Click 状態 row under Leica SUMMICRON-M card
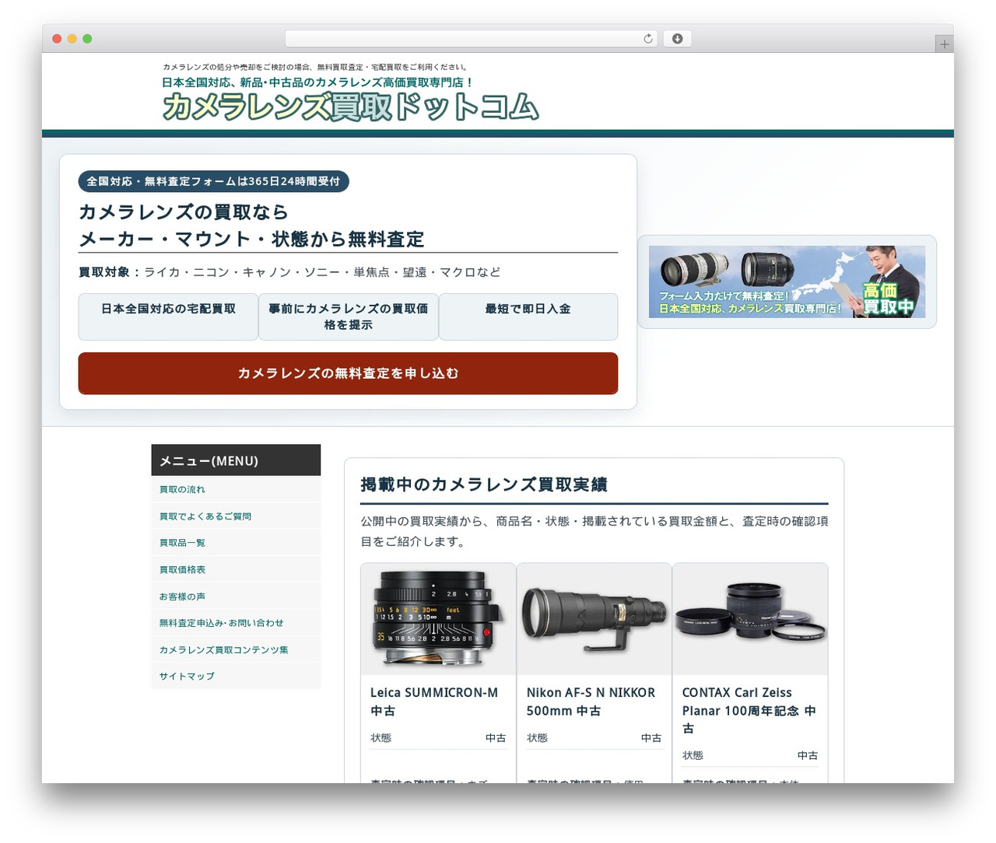Viewport: 996px width, 843px height. pos(438,738)
